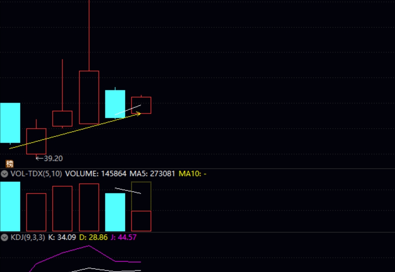
Task: Click the 39.20 low price marker
Action: tap(49, 158)
